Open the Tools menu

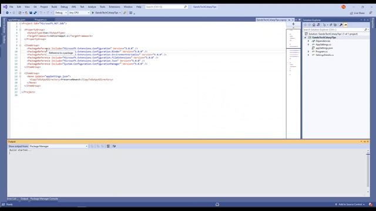(x=102, y=7)
